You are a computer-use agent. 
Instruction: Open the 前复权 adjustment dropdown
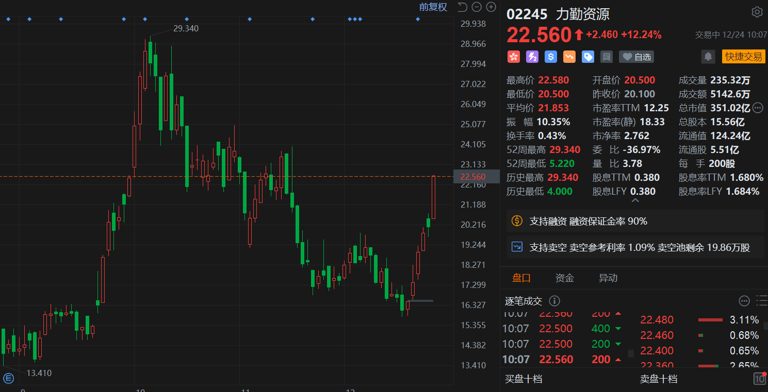coord(433,7)
